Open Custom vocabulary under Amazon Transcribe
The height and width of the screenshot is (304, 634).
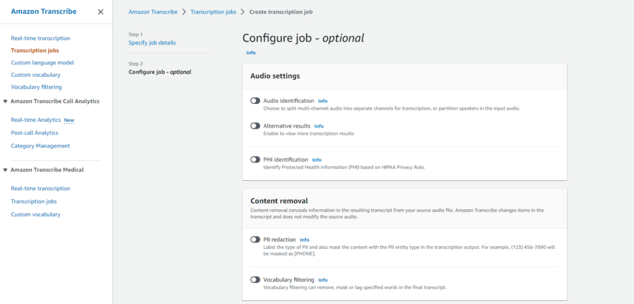point(35,75)
